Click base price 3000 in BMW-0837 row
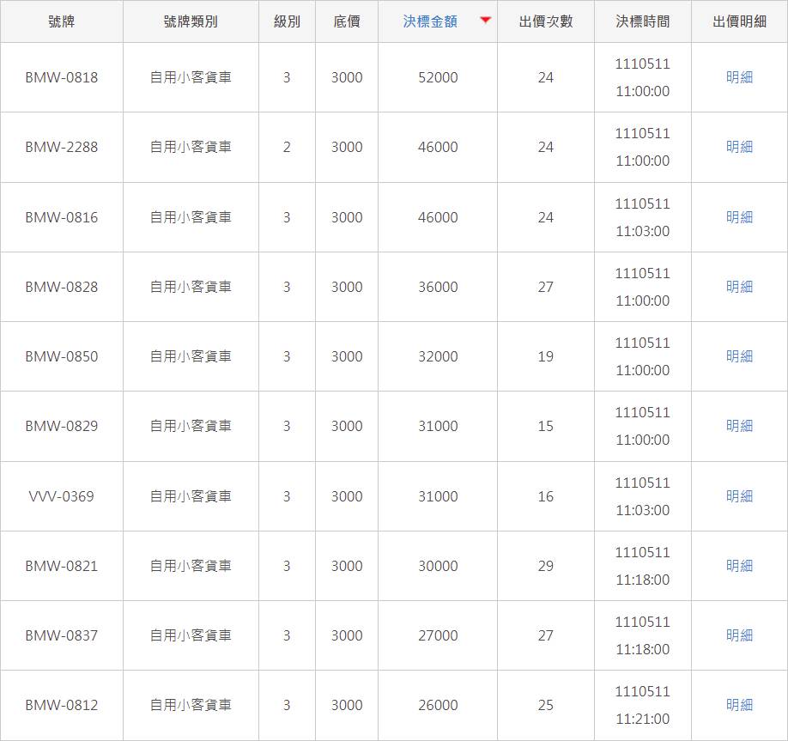 347,635
